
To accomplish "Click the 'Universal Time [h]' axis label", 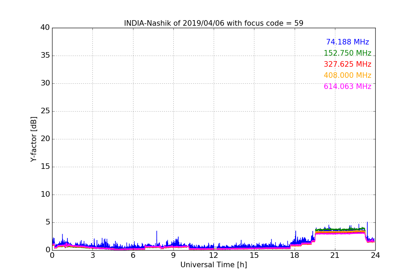I will point(214,265).
